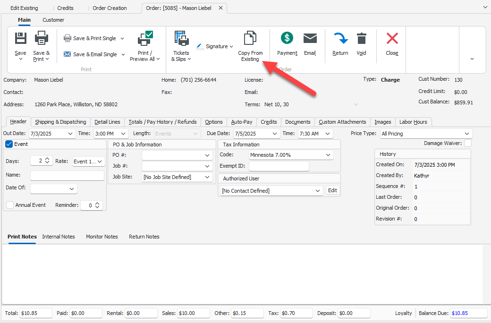Screen dimensions: 491x323
Task: Click the event Name input field
Action: tap(67, 176)
